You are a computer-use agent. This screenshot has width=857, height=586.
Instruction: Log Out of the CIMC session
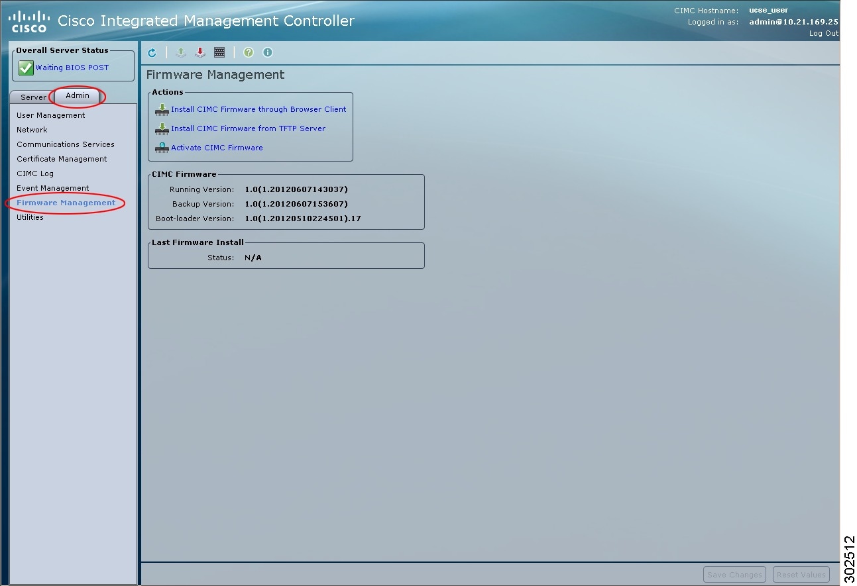[x=823, y=33]
